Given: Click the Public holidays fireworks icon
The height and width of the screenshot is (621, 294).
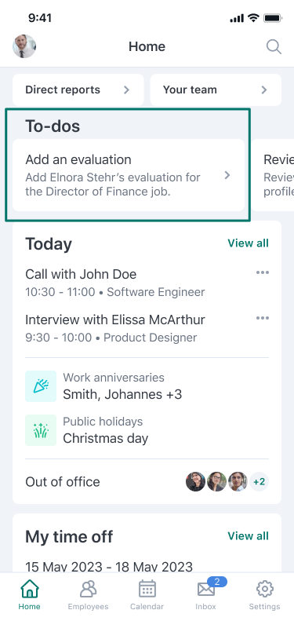Looking at the screenshot, I should (x=41, y=430).
